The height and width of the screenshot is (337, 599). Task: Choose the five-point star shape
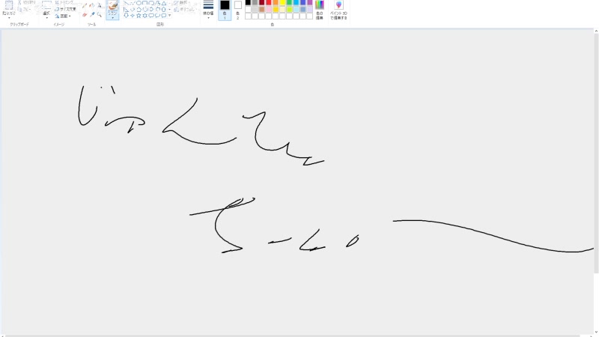139,15
